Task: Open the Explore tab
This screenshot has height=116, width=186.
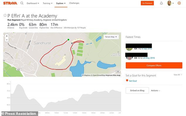Action: [x=61, y=3]
